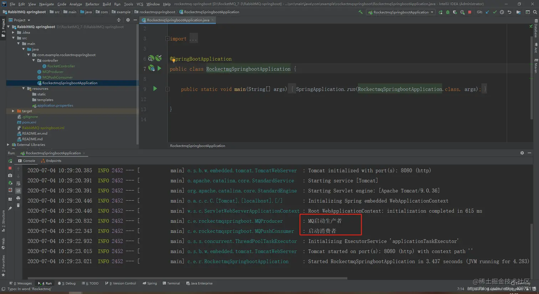Click the Run with Coverage icon
The height and width of the screenshot is (294, 539).
coord(455,12)
